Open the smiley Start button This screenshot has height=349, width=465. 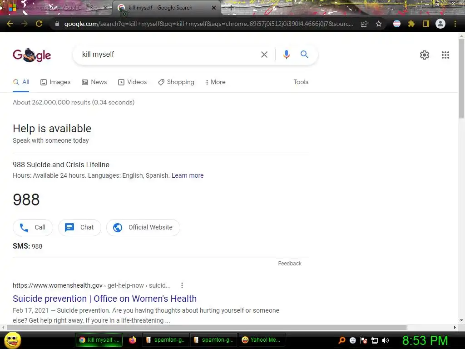click(x=12, y=340)
